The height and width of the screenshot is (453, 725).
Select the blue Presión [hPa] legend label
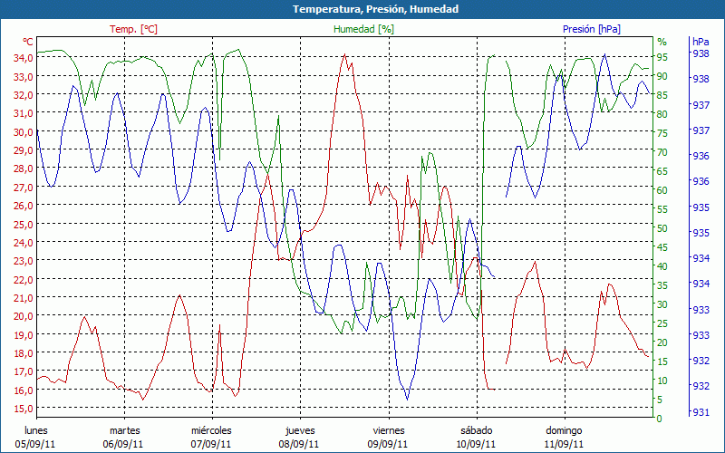coord(592,29)
